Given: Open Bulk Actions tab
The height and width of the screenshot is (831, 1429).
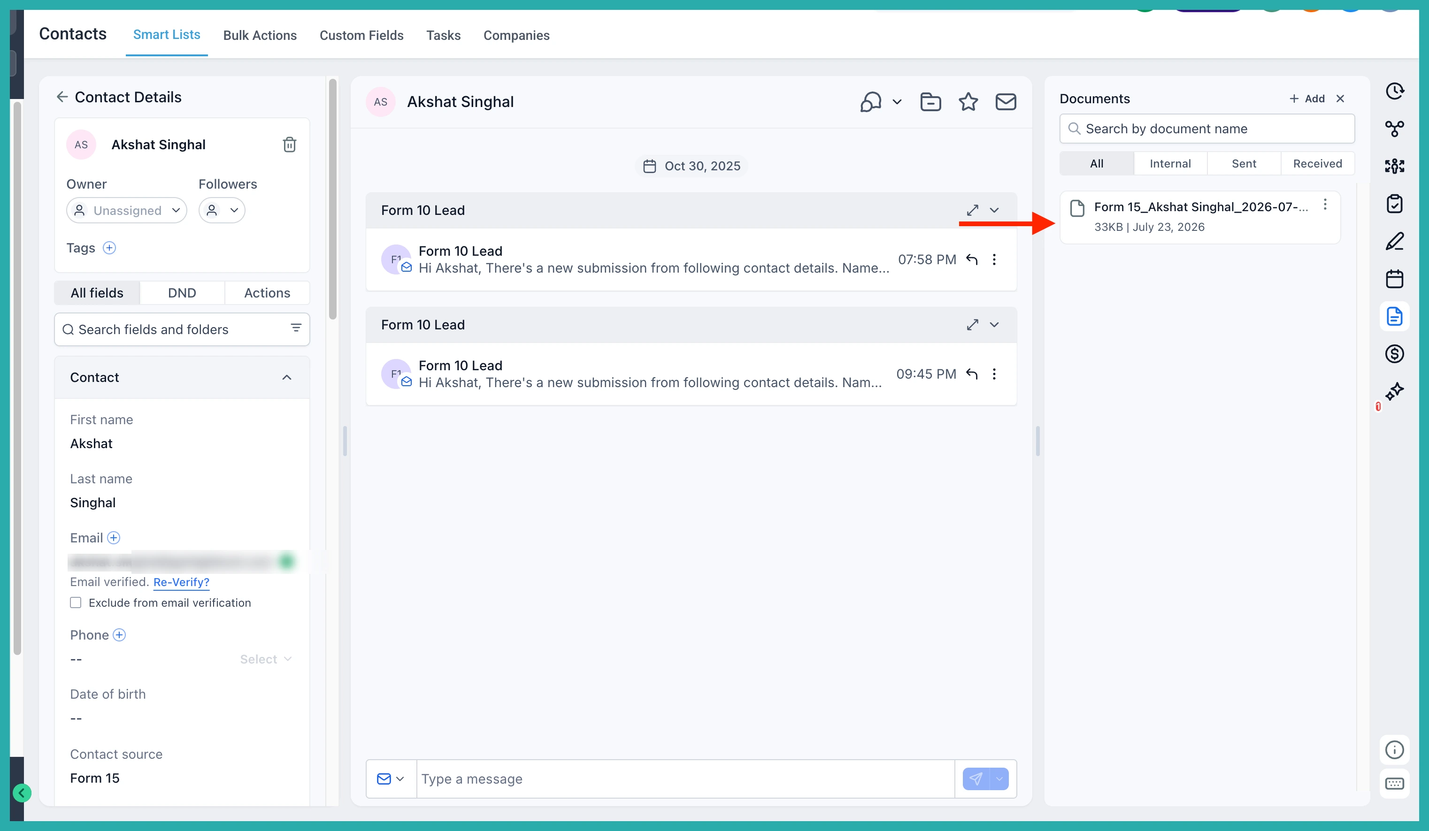Looking at the screenshot, I should (x=260, y=35).
